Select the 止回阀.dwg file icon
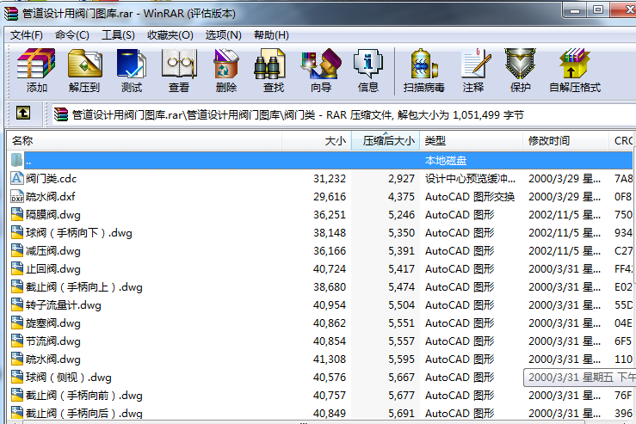Image resolution: width=636 pixels, height=424 pixels. click(17, 268)
